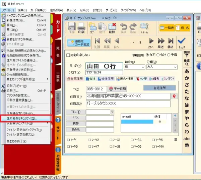Open the 敬称 honorific dropdown
Image resolution: width=201 pixels, height=180 pixels.
coord(134,67)
